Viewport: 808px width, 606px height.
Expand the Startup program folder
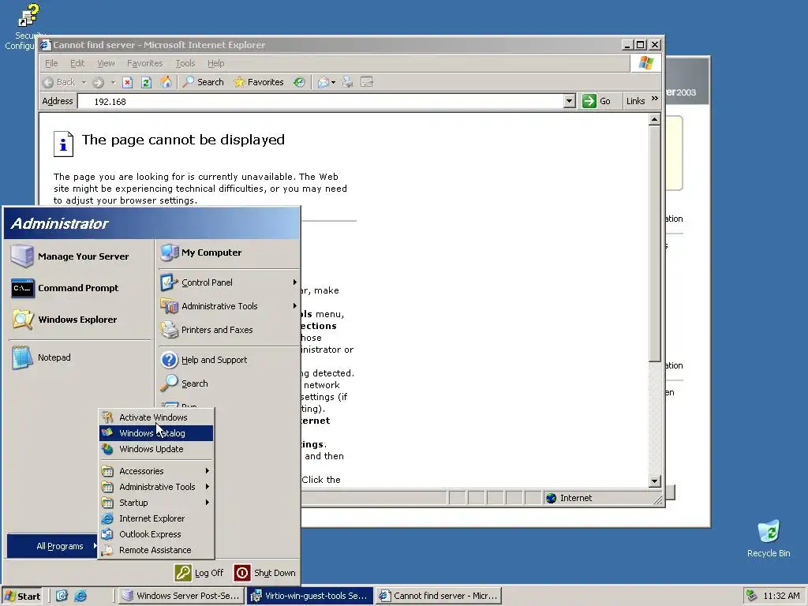click(x=156, y=503)
